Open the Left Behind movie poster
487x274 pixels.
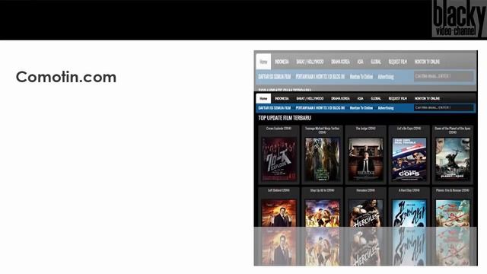tap(279, 213)
